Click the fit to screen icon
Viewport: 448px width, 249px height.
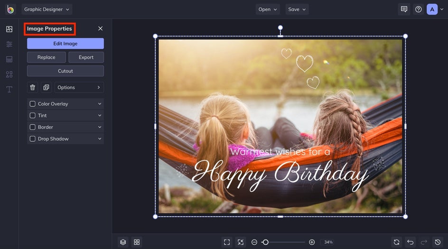point(227,242)
